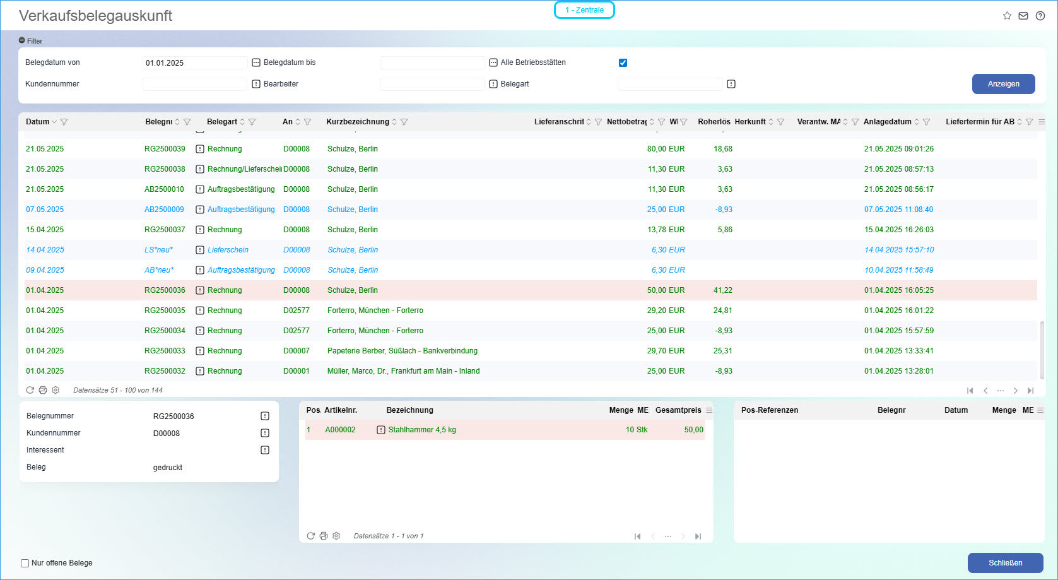Open Belegart lookup selector
The width and height of the screenshot is (1058, 580).
[x=731, y=84]
